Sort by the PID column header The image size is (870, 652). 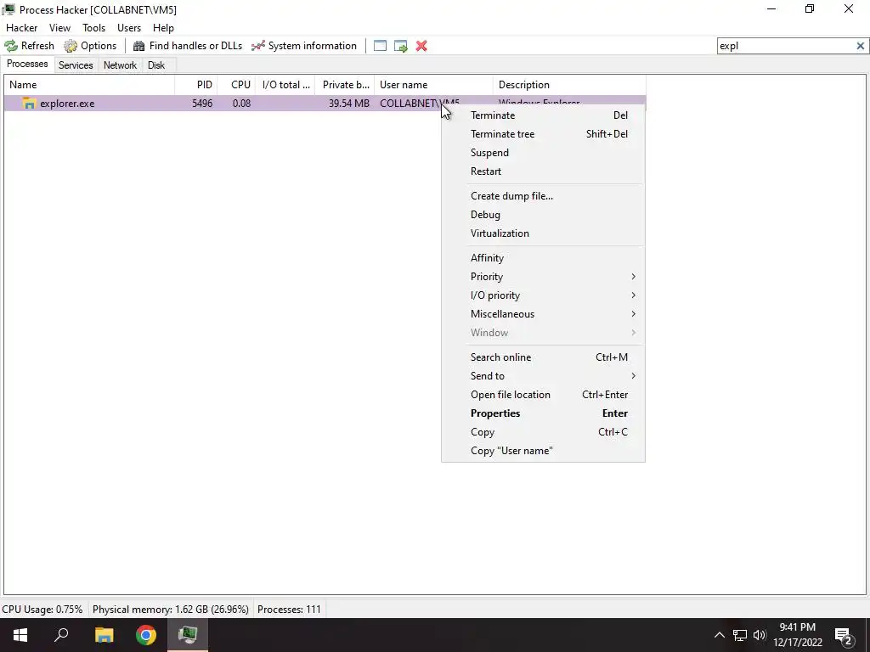pos(196,85)
